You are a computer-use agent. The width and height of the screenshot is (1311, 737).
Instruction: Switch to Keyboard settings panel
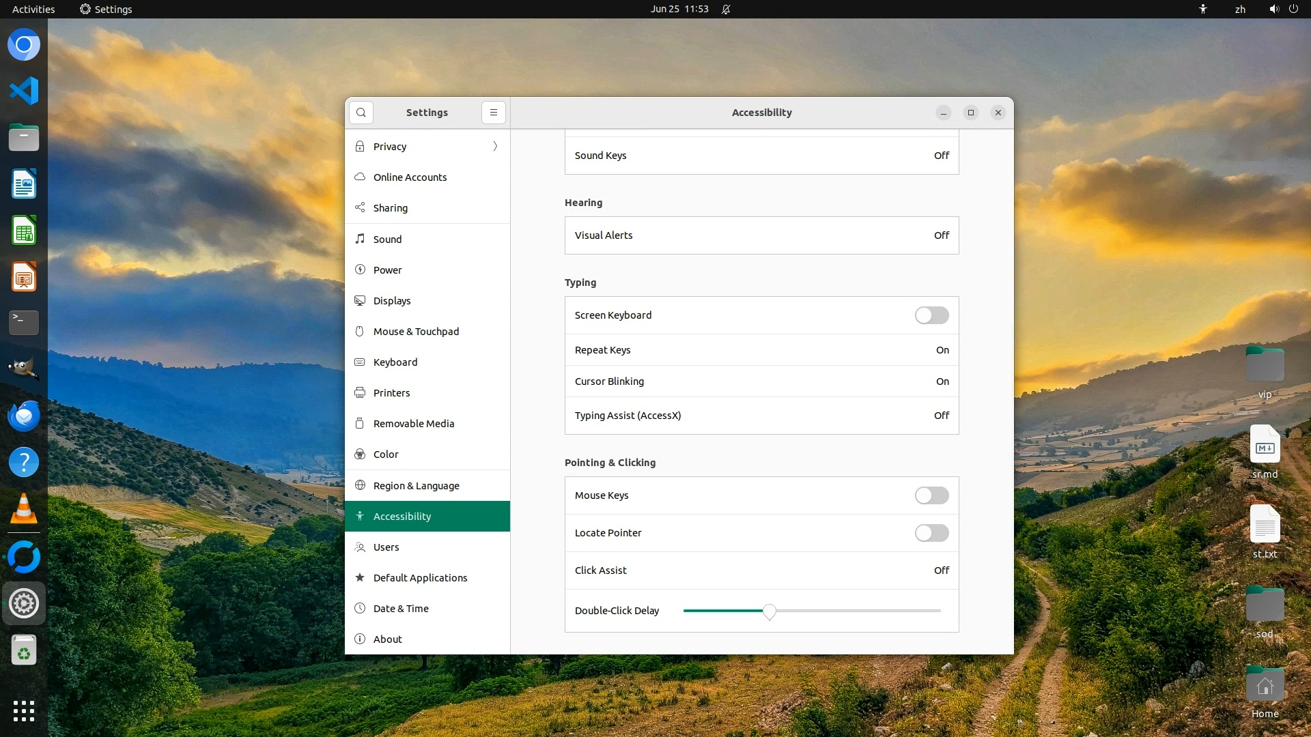point(395,362)
